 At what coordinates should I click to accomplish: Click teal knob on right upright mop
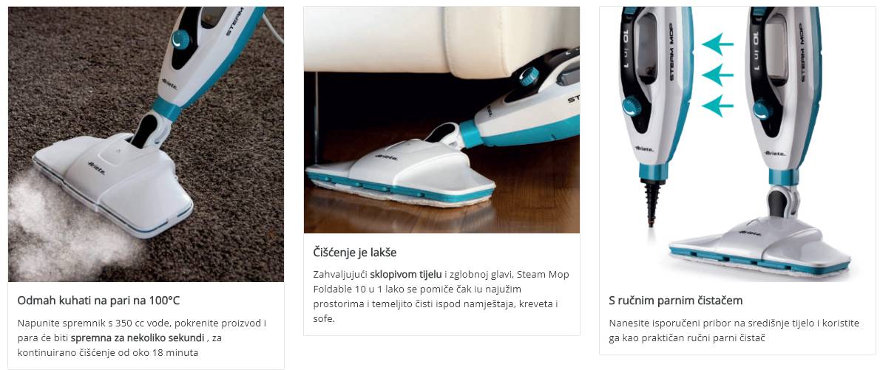point(762,109)
